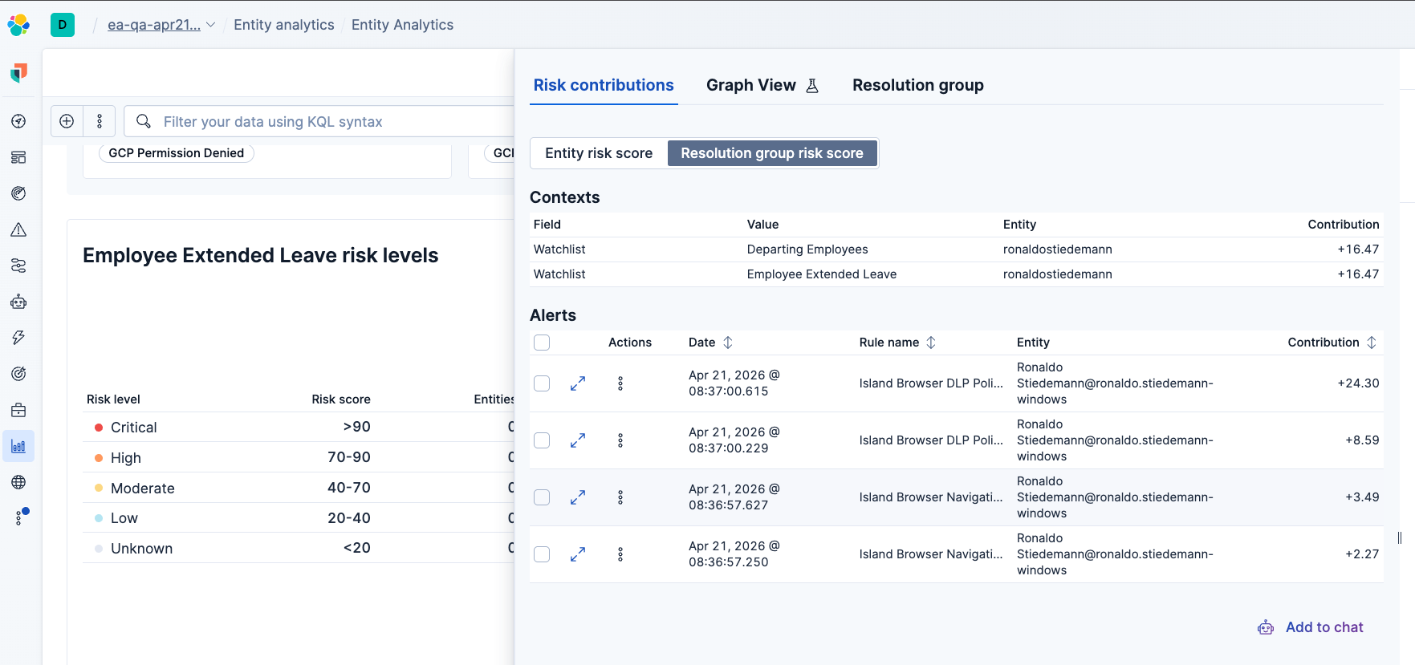This screenshot has width=1415, height=665.
Task: Click the Unknown risk level row
Action: [299, 549]
